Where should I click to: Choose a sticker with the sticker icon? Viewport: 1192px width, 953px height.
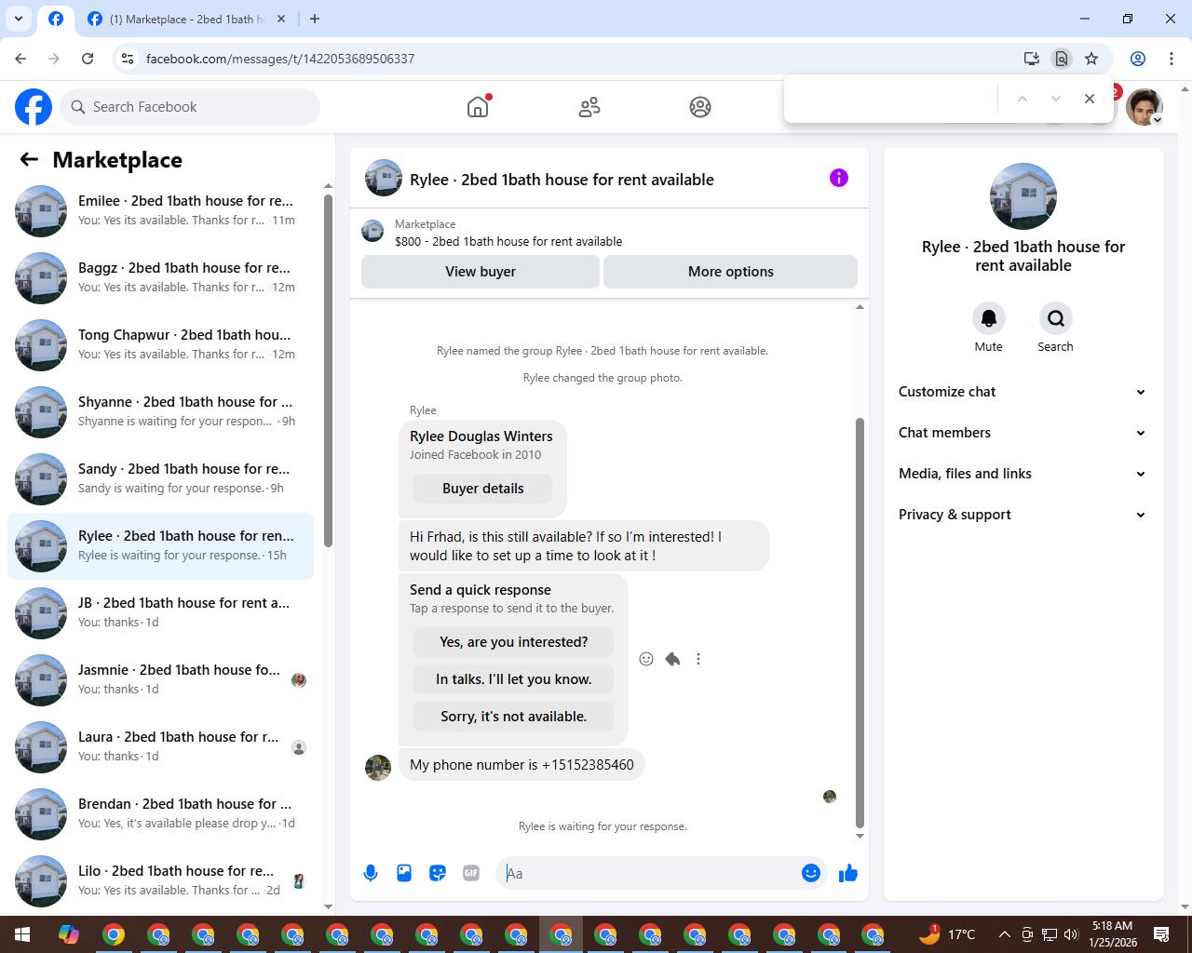point(438,873)
